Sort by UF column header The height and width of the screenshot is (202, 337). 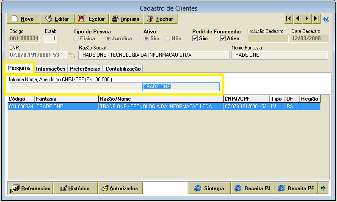pos(292,99)
